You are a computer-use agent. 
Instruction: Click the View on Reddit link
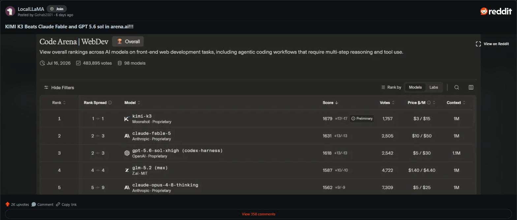point(492,44)
